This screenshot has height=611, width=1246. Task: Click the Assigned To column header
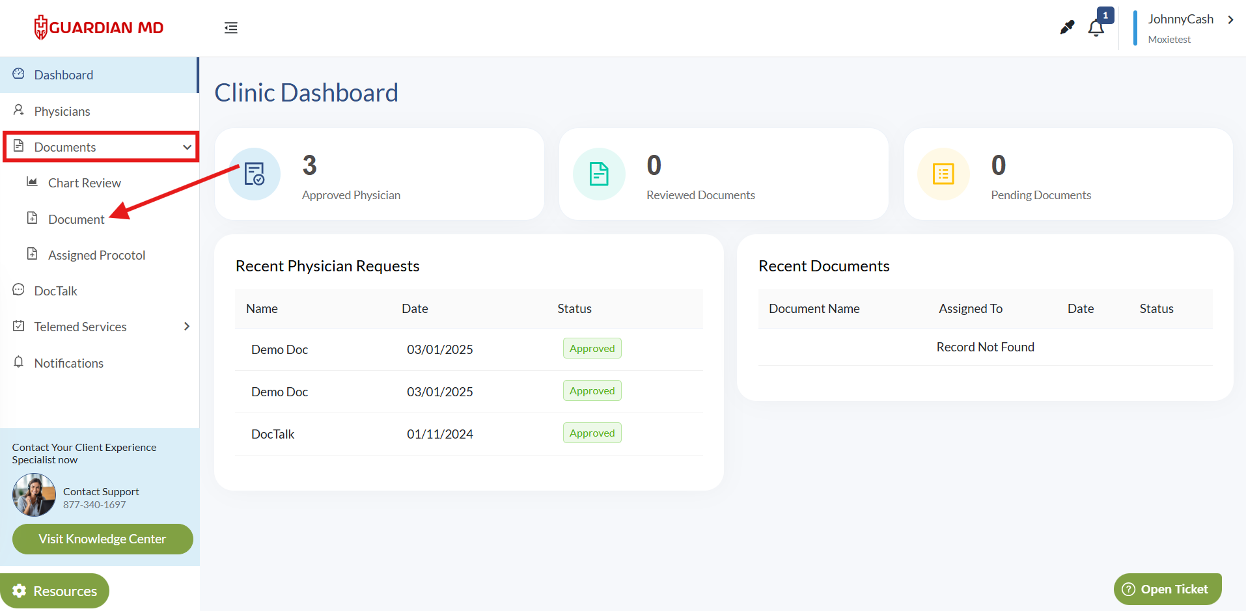tap(971, 308)
